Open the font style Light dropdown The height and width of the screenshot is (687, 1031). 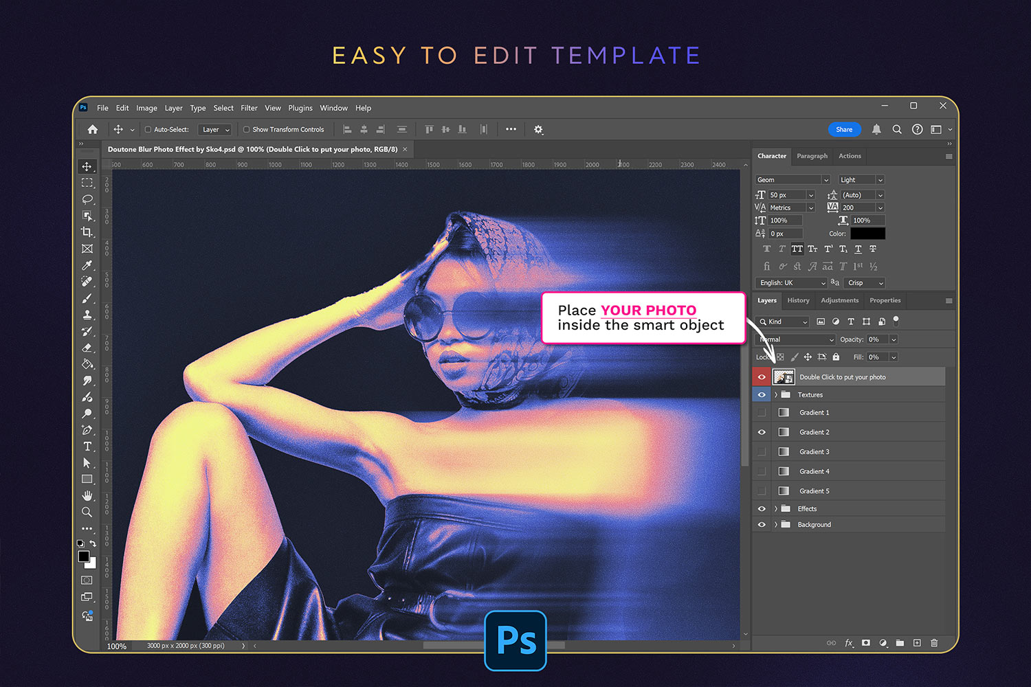[861, 180]
